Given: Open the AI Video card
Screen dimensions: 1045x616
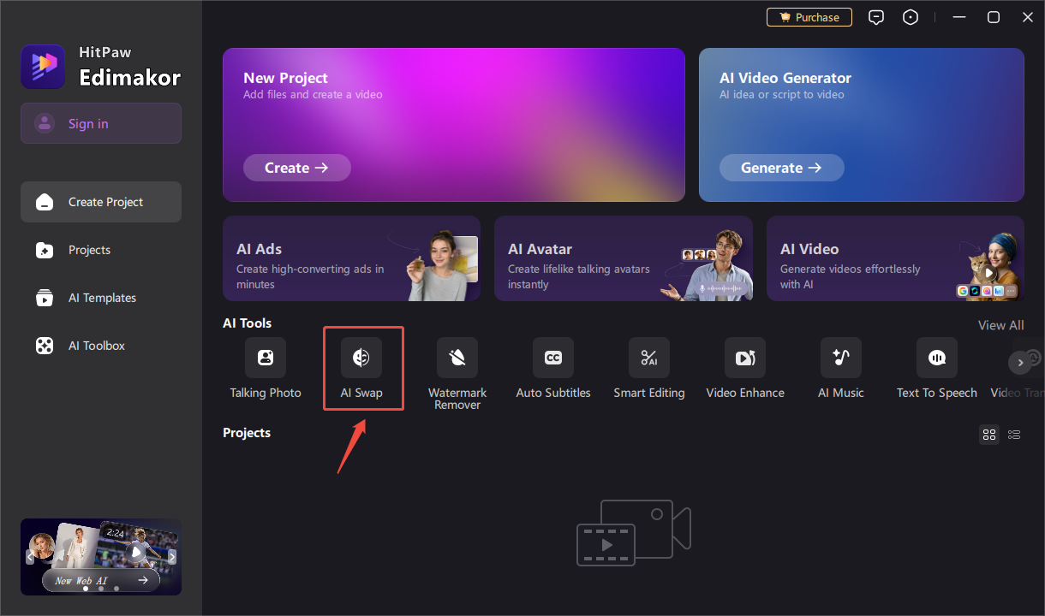Looking at the screenshot, I should [x=895, y=258].
